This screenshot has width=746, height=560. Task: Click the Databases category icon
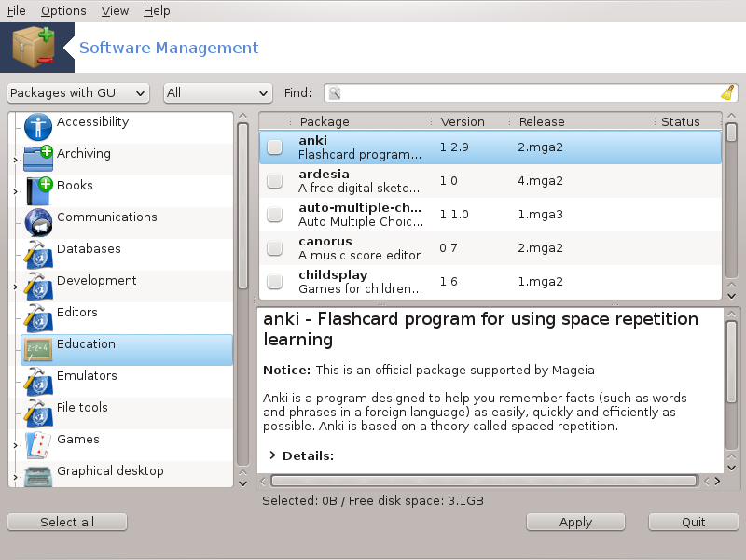pyautogui.click(x=38, y=254)
